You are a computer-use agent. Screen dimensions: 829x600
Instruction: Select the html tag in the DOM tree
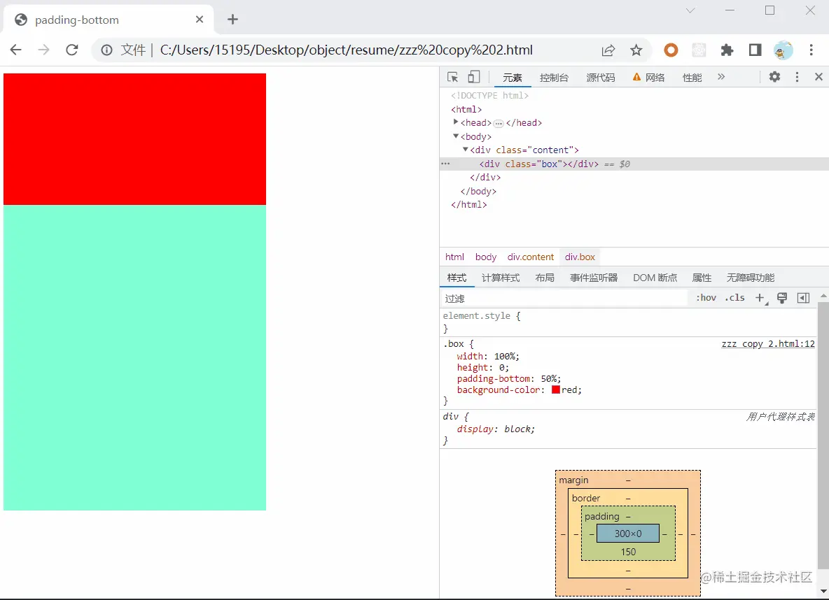[466, 109]
